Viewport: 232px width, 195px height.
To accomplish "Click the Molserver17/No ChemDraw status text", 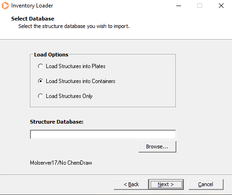I will pyautogui.click(x=61, y=163).
